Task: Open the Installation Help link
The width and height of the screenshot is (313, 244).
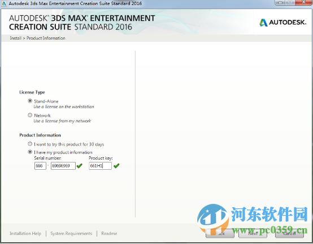Action: 25,233
